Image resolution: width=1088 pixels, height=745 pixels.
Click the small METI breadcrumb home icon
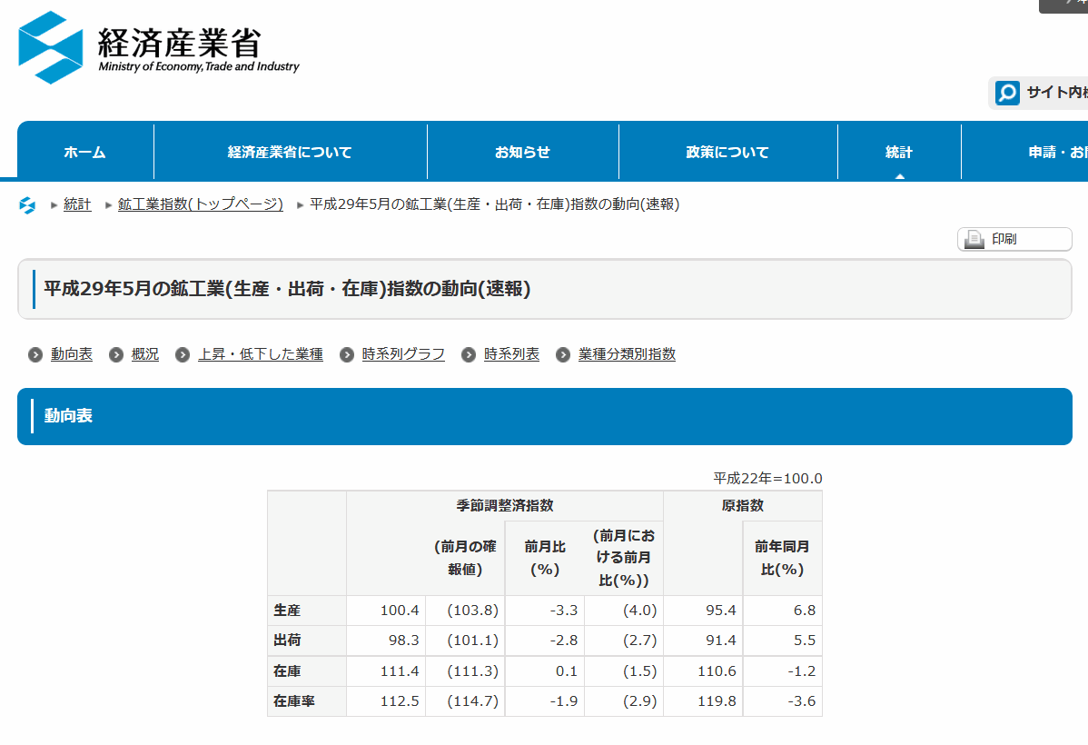tap(27, 204)
